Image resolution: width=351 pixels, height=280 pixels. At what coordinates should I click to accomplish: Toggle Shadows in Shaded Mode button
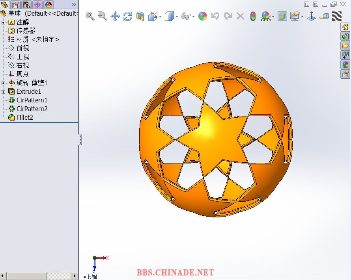282,16
